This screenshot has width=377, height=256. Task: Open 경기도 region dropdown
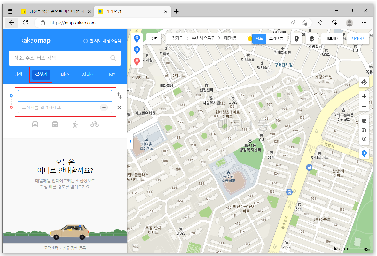click(x=177, y=38)
